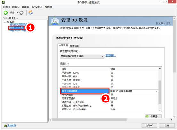Minimize the NVIDIA 控制面板 window

tap(161, 2)
